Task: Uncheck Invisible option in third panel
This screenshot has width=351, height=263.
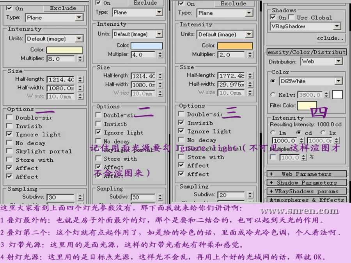Action: click(181, 123)
